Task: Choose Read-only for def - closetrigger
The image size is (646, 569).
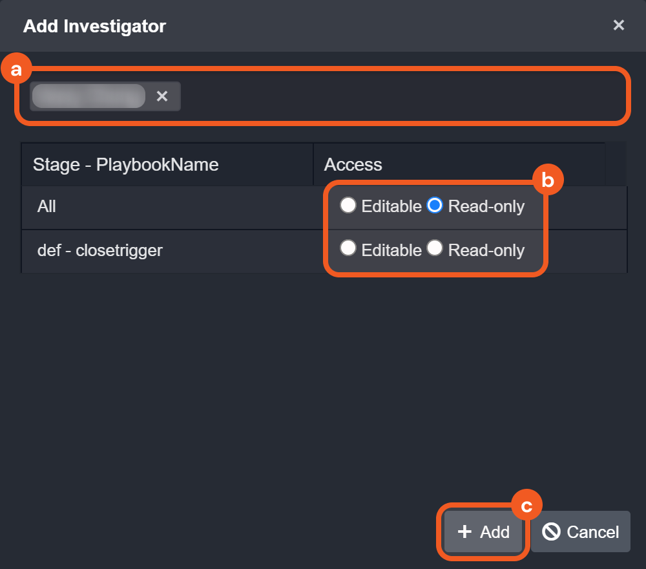Action: pos(435,248)
